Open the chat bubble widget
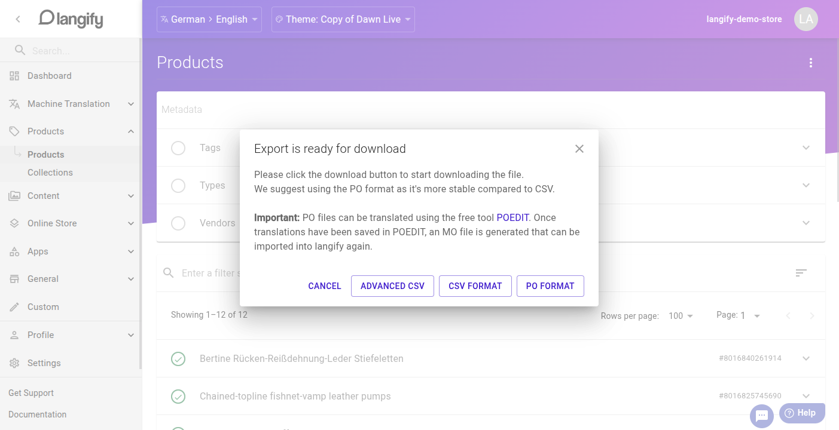The height and width of the screenshot is (430, 839). 761,416
